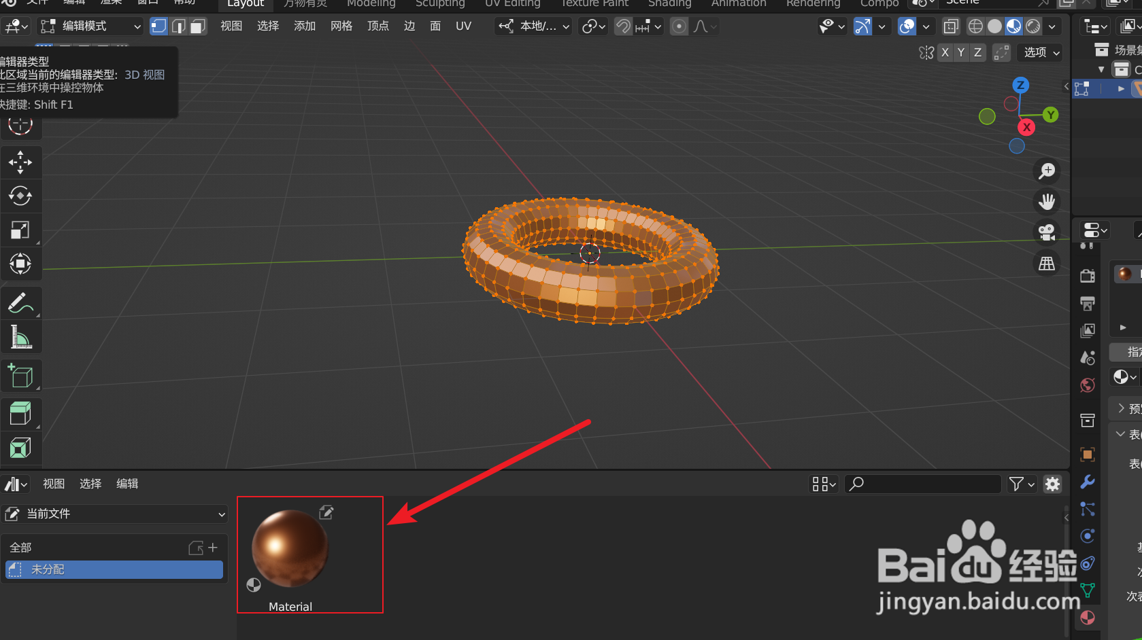
Task: Switch to the Sculpting workspace tab
Action: (439, 4)
